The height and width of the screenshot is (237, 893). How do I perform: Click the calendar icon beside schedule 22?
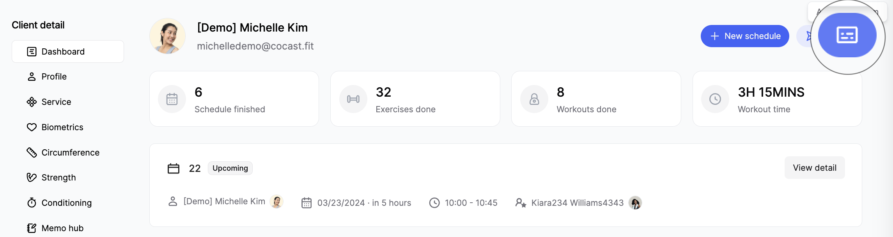pyautogui.click(x=174, y=168)
